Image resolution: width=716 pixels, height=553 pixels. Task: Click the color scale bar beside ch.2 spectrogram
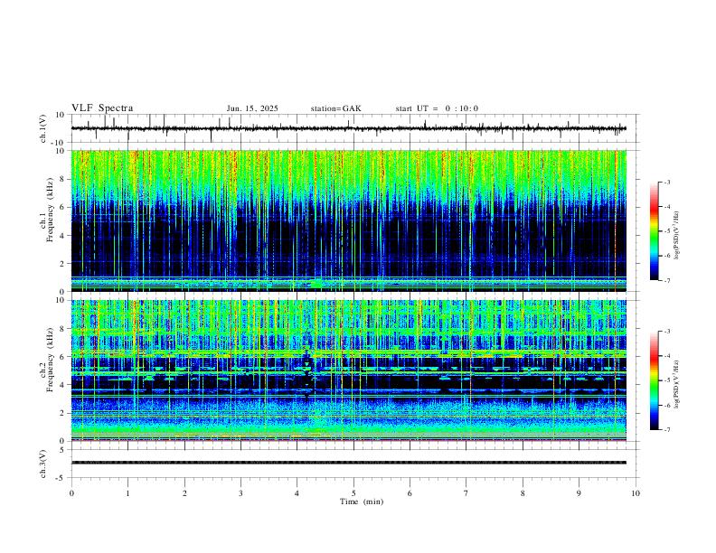click(x=655, y=380)
